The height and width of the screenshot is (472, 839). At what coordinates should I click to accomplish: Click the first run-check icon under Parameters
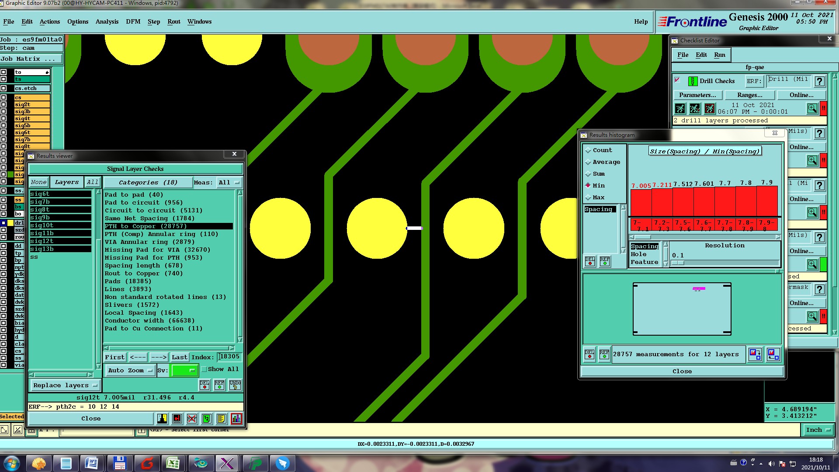680,108
